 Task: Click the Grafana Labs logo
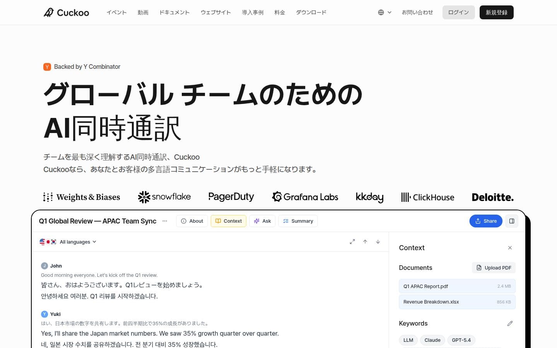tap(305, 197)
